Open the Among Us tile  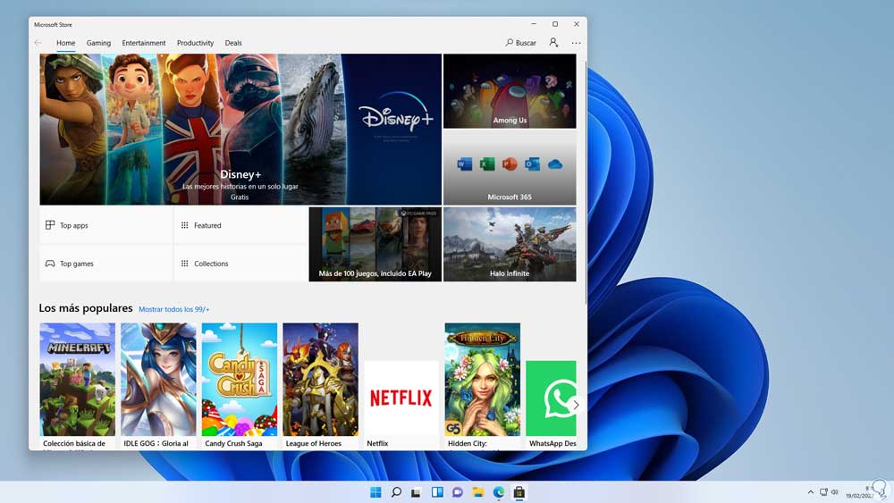(510, 91)
